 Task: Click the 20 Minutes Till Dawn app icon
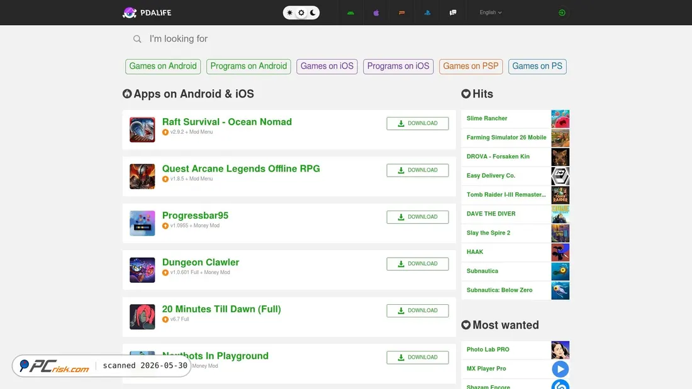(142, 317)
